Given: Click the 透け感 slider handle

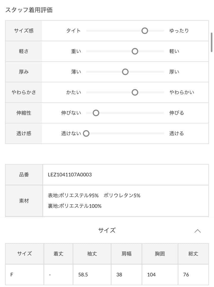Looking at the screenshot, I should tap(86, 133).
